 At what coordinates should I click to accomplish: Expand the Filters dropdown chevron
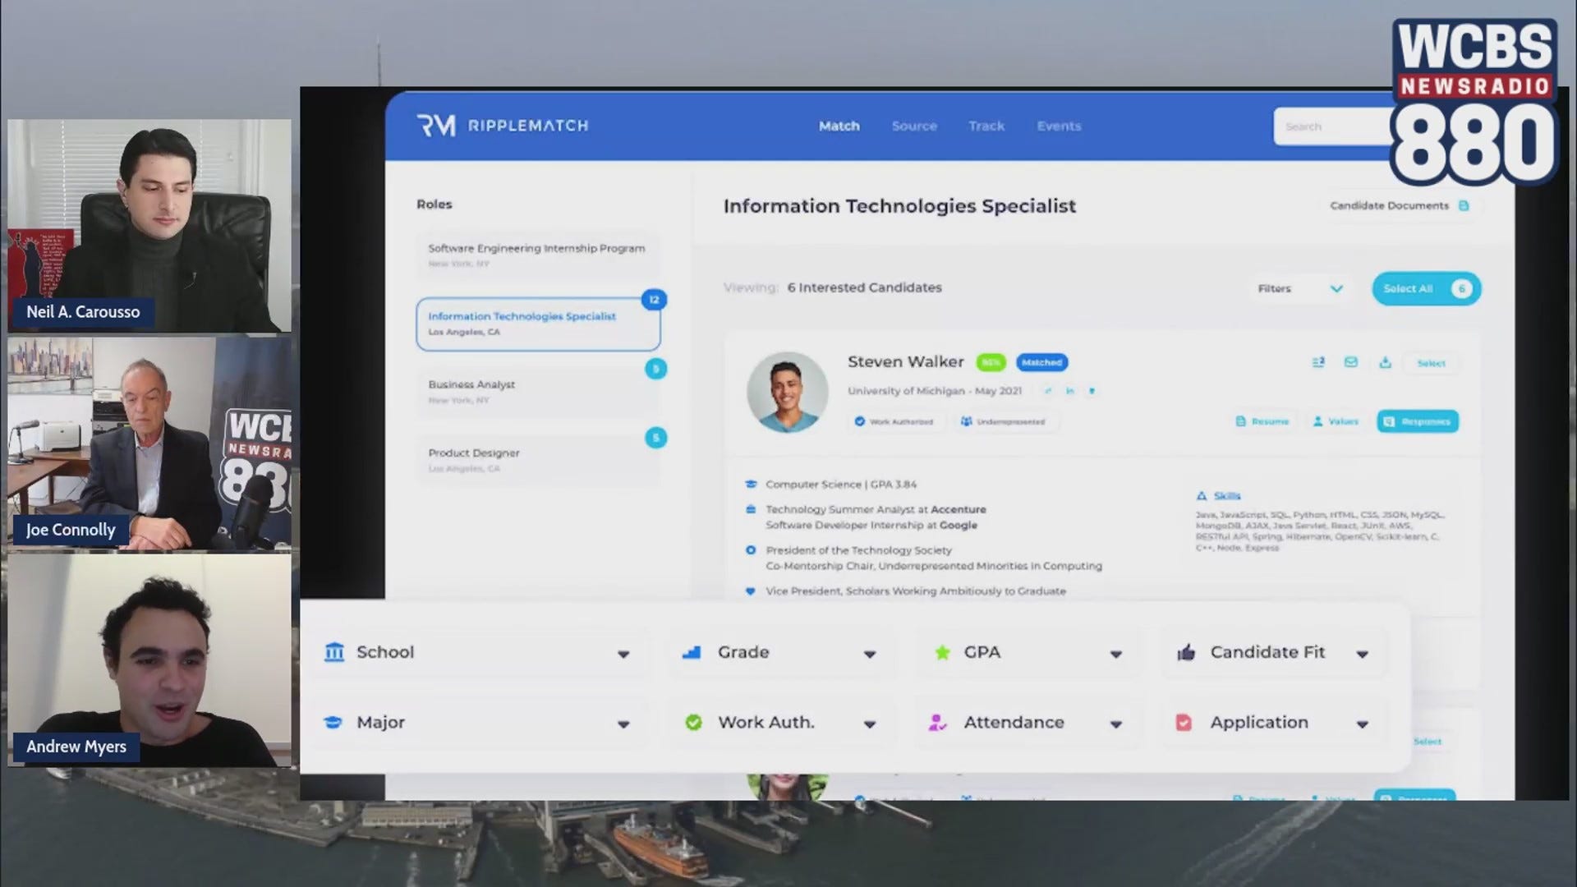pyautogui.click(x=1336, y=288)
